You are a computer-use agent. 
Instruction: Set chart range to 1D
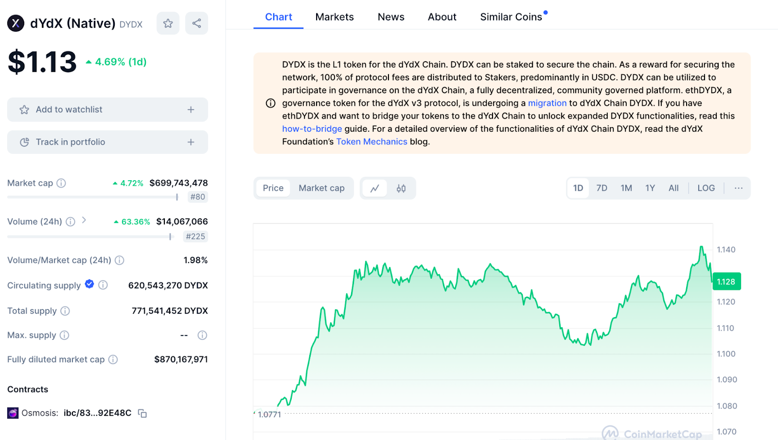[x=578, y=188]
